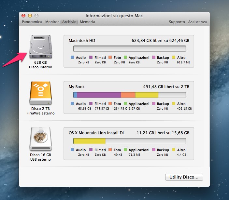Click the 'Macintosh HD' volume name

pos(82,40)
